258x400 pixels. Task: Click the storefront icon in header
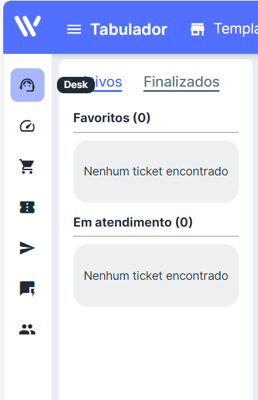pyautogui.click(x=198, y=29)
